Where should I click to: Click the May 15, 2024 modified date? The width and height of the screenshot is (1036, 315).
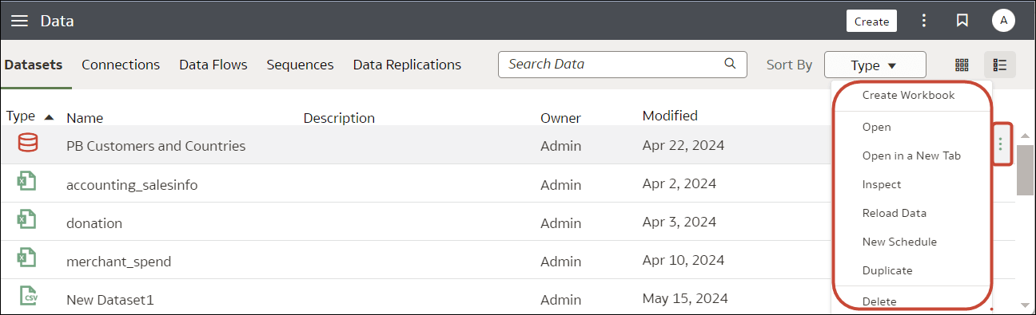(685, 299)
